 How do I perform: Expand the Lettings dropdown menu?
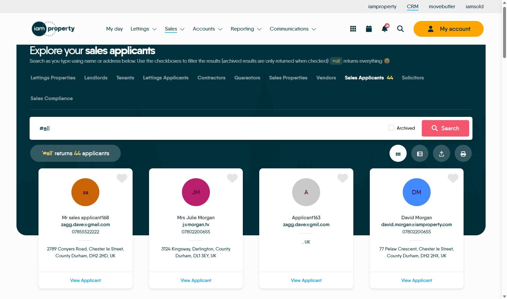(143, 29)
